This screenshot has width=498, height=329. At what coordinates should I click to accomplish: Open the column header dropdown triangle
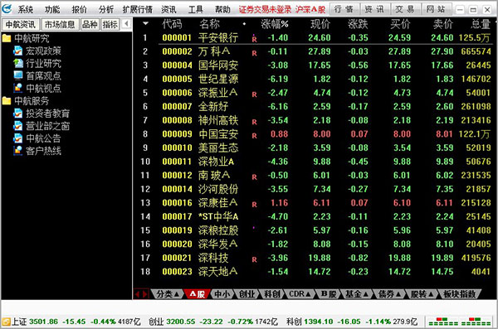(145, 23)
